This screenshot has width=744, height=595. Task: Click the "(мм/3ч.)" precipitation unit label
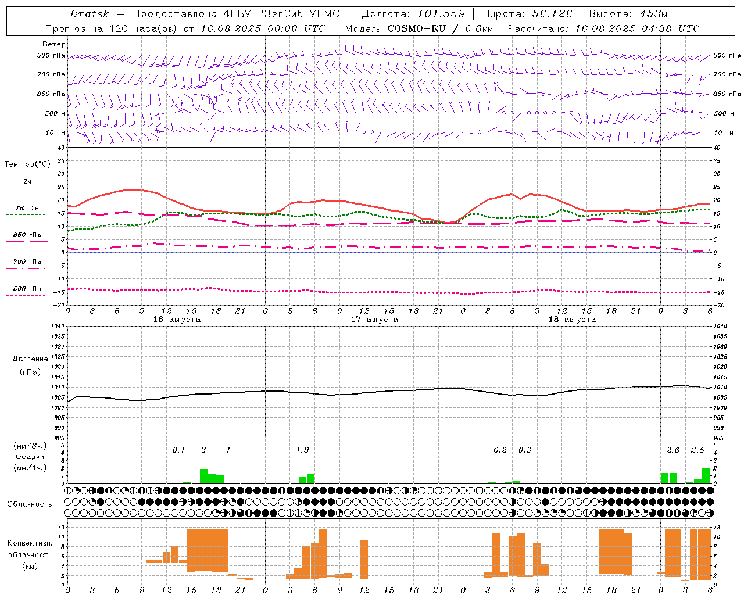(30, 446)
